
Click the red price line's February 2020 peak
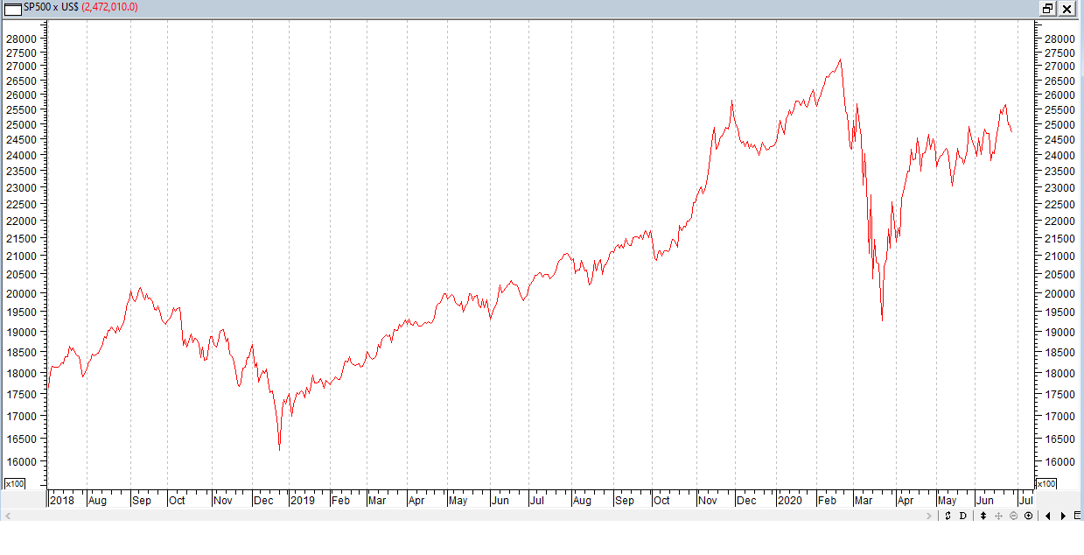click(x=840, y=60)
